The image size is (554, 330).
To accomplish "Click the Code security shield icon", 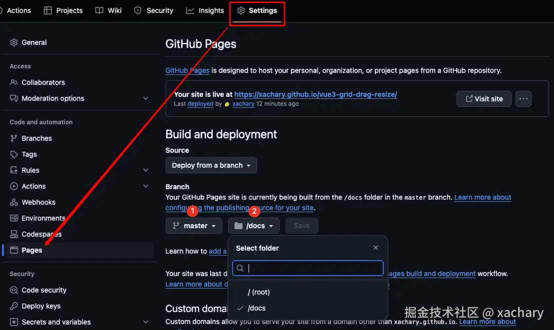I will coord(14,290).
